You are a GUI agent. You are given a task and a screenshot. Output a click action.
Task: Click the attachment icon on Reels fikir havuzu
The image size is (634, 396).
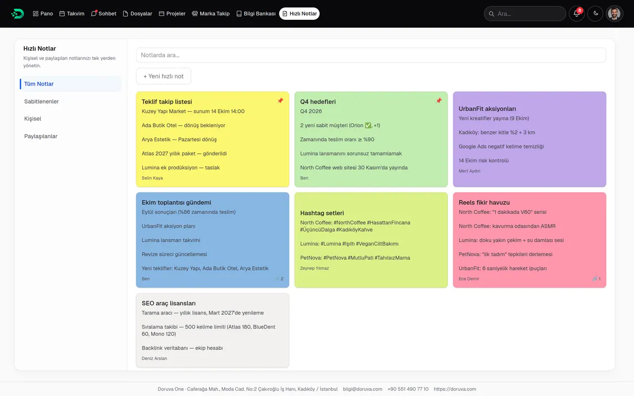(x=596, y=279)
